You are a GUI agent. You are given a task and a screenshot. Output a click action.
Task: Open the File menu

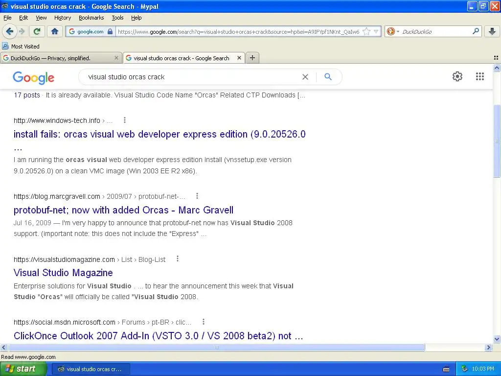(7, 18)
